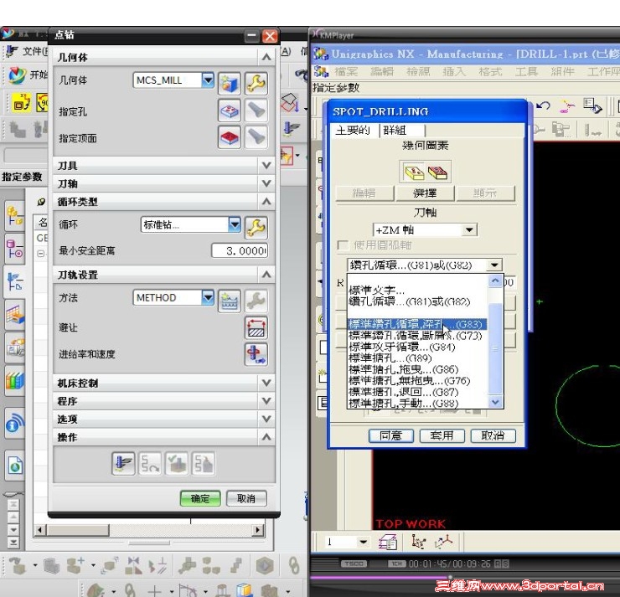
Task: Click books library icon in left sidebar
Action: (14, 382)
